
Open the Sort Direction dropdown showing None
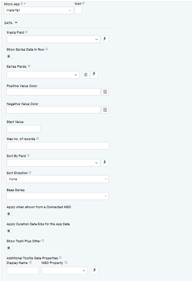tap(58, 179)
